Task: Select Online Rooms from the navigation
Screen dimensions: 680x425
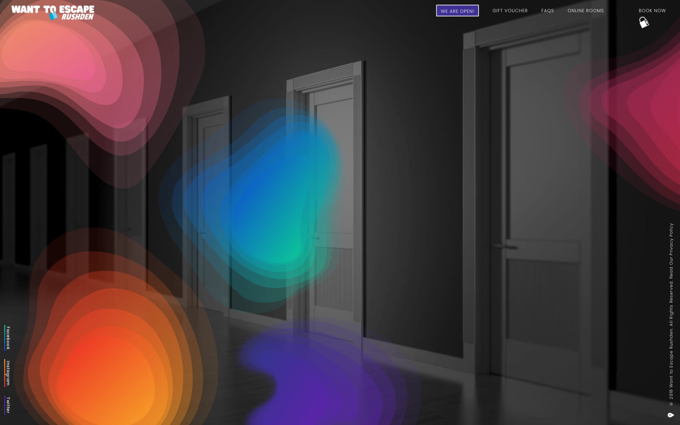Action: pyautogui.click(x=585, y=11)
